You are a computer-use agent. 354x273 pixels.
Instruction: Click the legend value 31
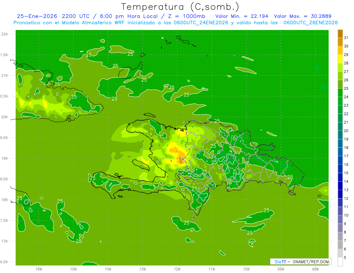346,38
